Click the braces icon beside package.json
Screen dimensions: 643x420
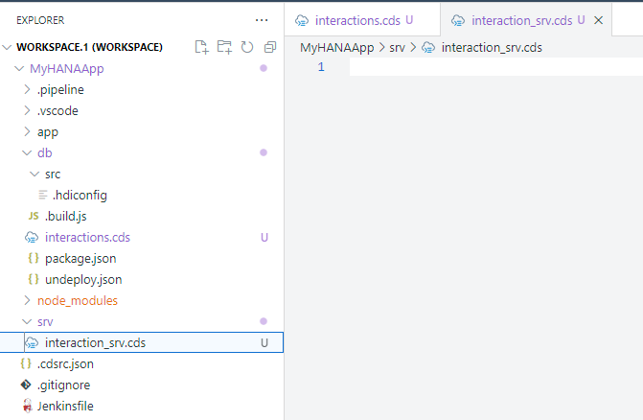pyautogui.click(x=34, y=258)
